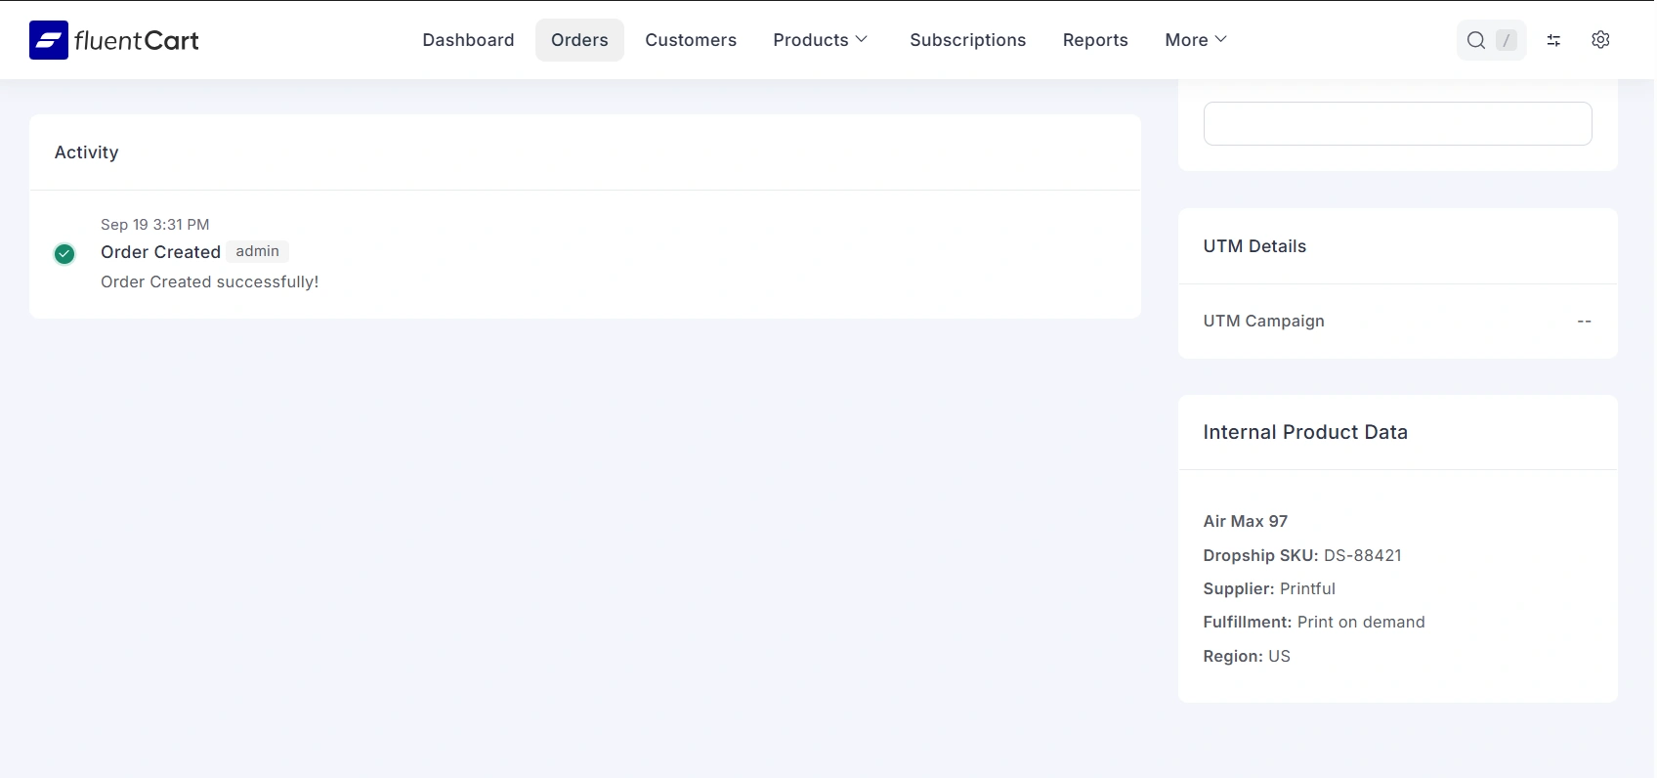Open the search magnifier icon
The height and width of the screenshot is (778, 1657).
click(x=1476, y=40)
